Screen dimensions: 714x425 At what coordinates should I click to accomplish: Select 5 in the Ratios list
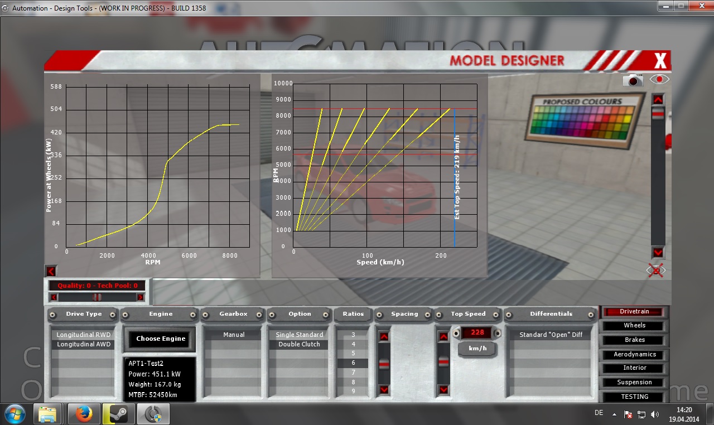point(353,354)
